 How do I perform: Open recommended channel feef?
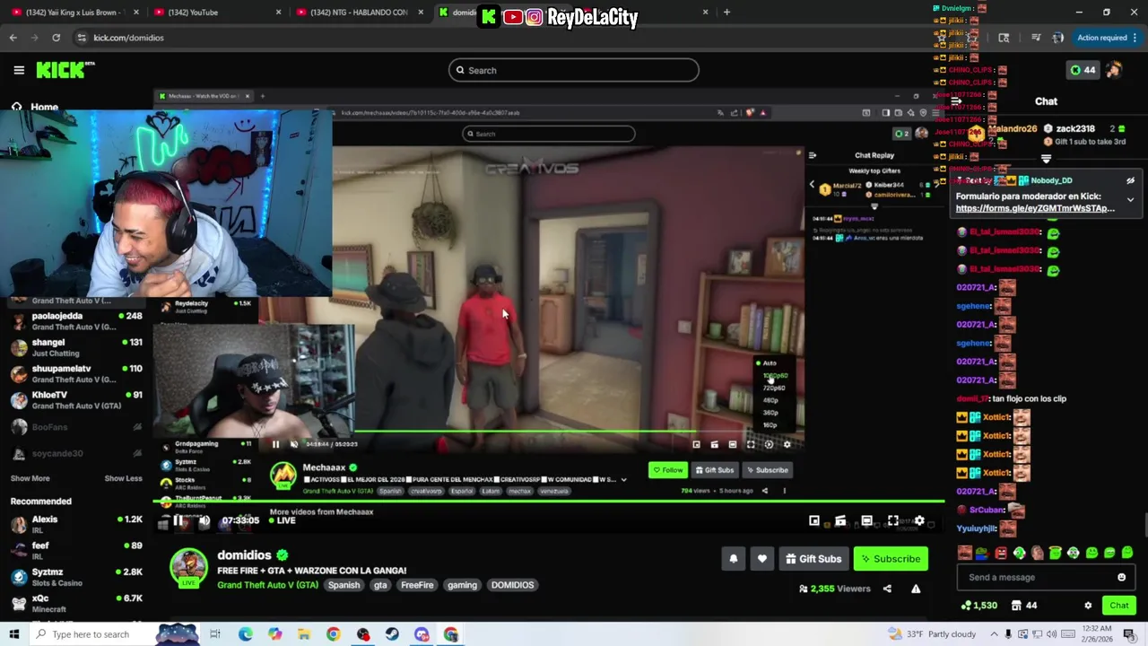[x=76, y=551]
